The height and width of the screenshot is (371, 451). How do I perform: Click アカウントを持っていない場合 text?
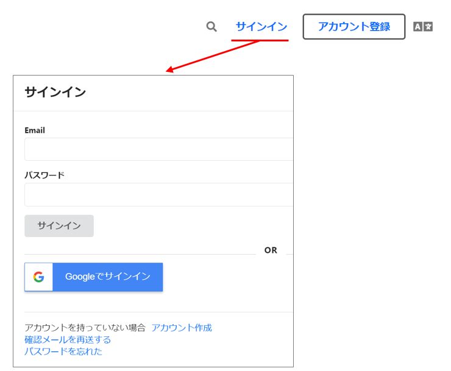tap(85, 328)
